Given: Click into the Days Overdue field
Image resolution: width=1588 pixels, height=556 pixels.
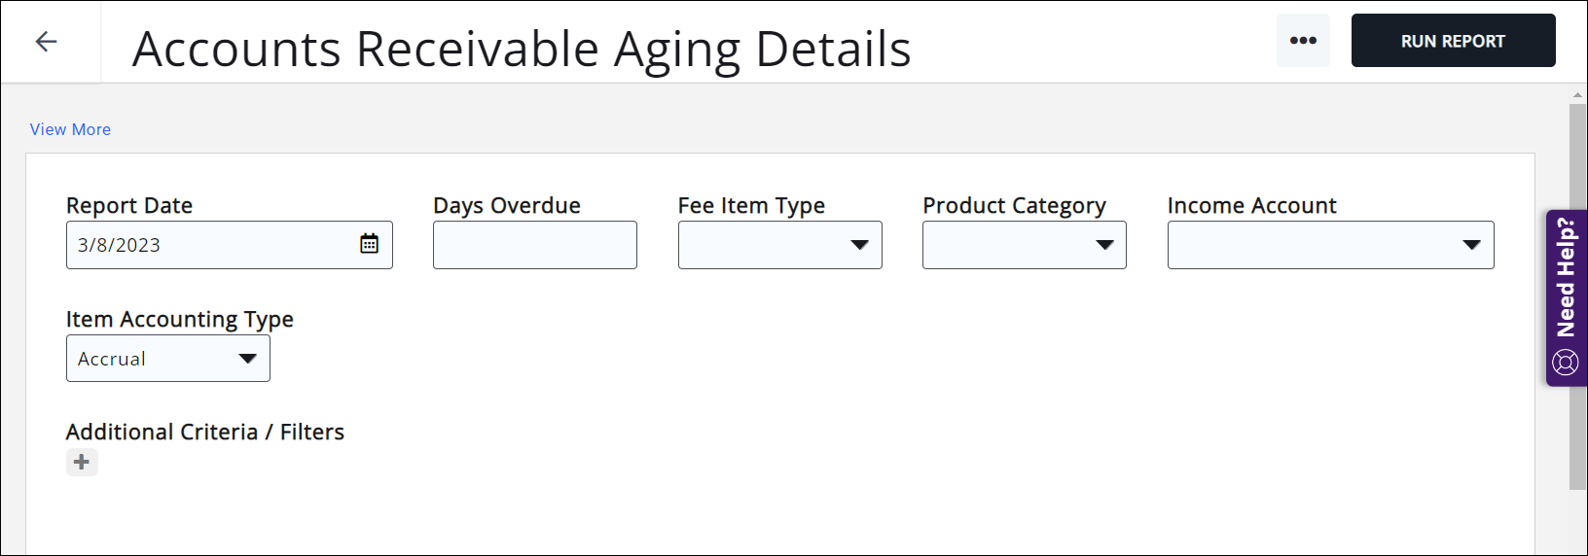Looking at the screenshot, I should [x=534, y=245].
